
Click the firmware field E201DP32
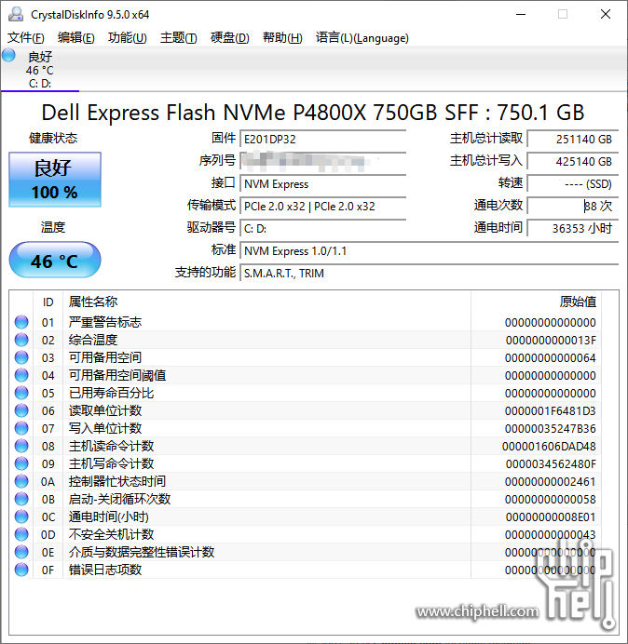pyautogui.click(x=322, y=139)
